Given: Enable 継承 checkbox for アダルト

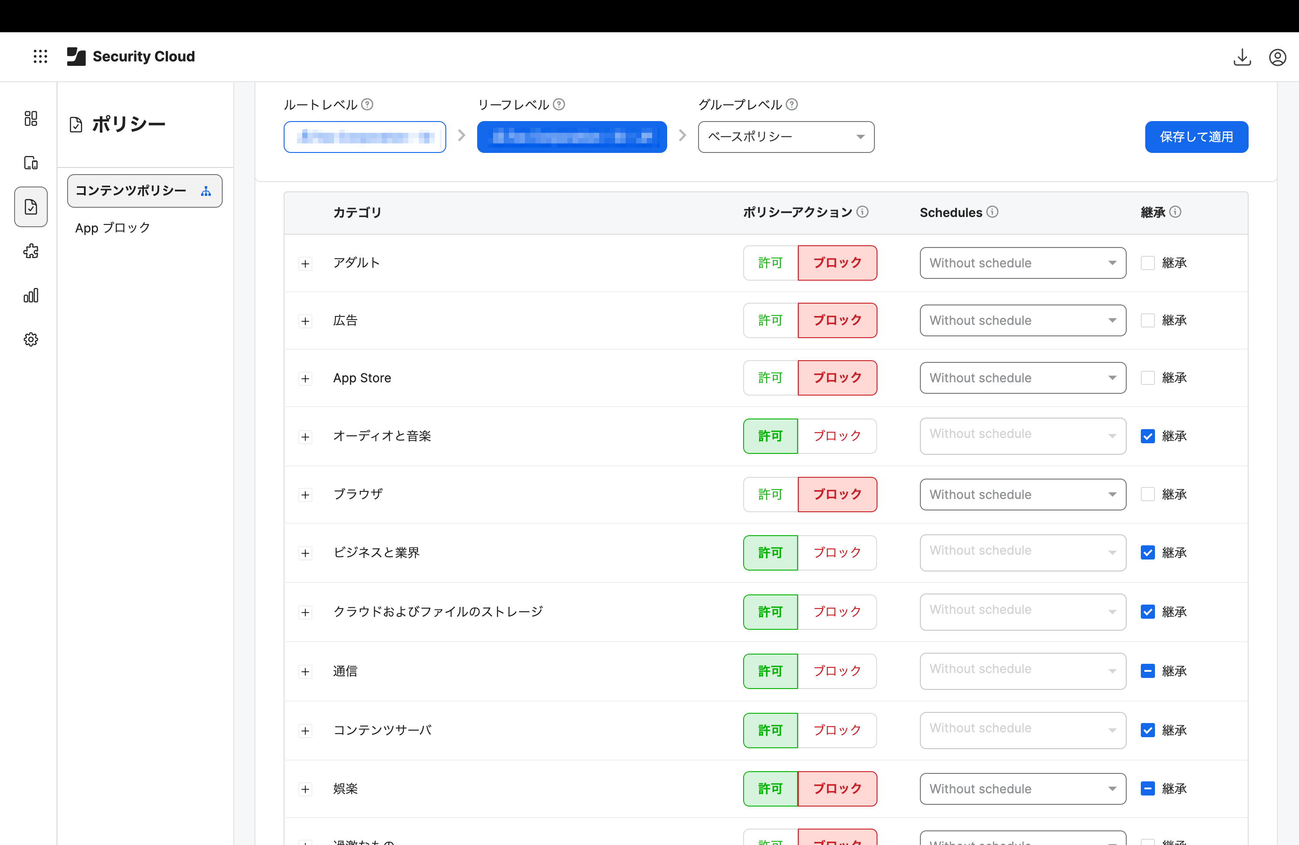Looking at the screenshot, I should (x=1147, y=263).
